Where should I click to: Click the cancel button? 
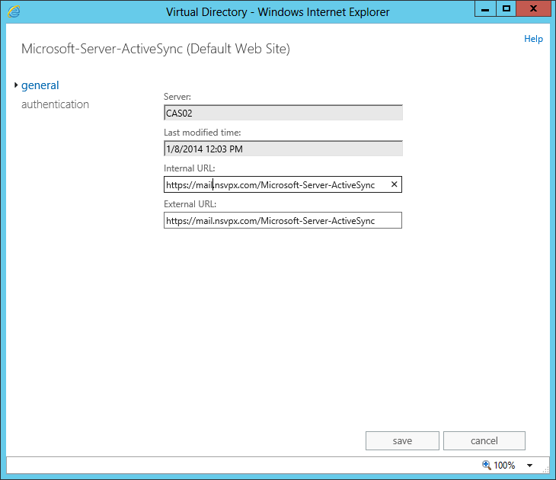[x=484, y=440]
